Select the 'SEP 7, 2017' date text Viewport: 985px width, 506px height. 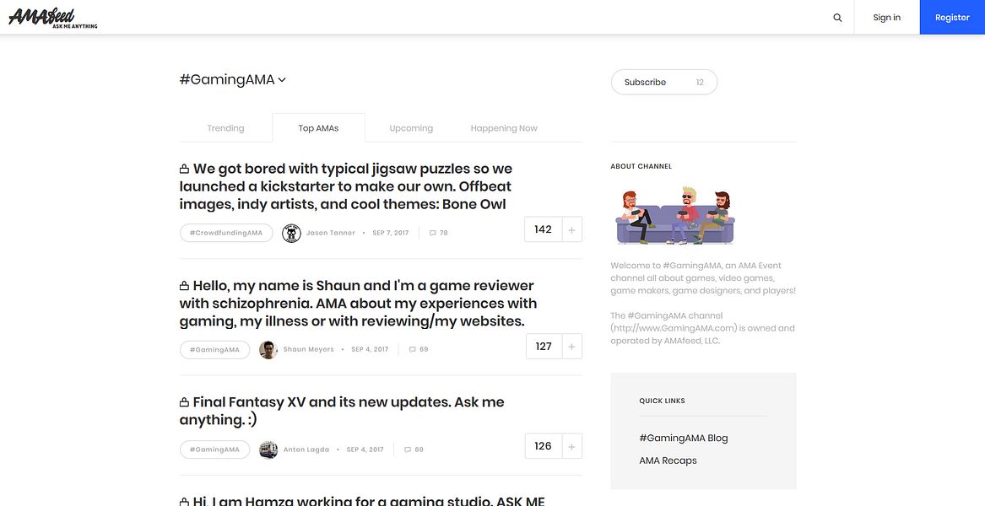(x=391, y=233)
